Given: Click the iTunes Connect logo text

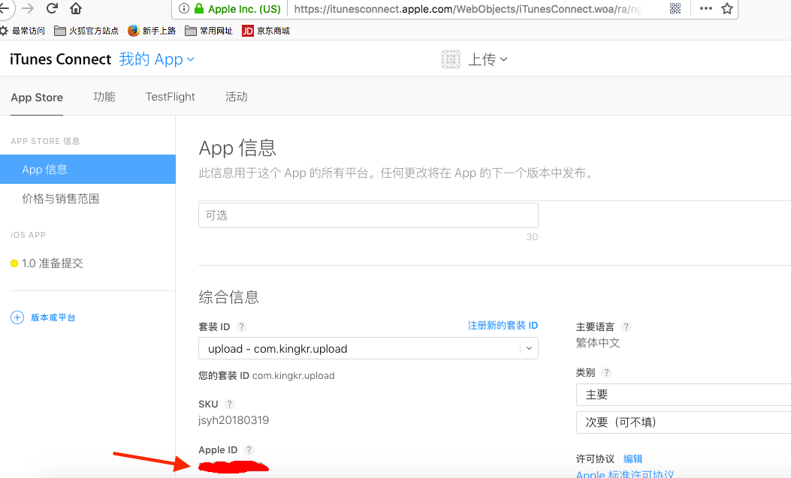Looking at the screenshot, I should [61, 59].
